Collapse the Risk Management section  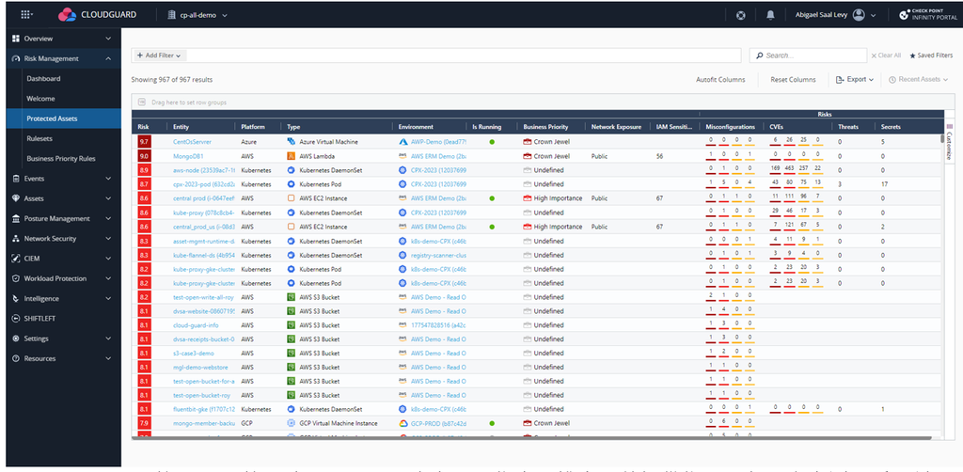click(108, 58)
